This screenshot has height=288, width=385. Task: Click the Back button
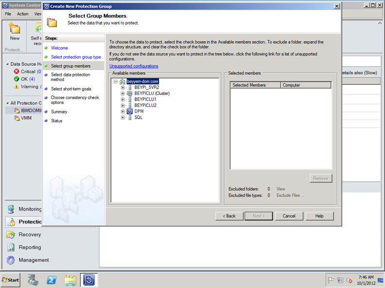coord(229,216)
